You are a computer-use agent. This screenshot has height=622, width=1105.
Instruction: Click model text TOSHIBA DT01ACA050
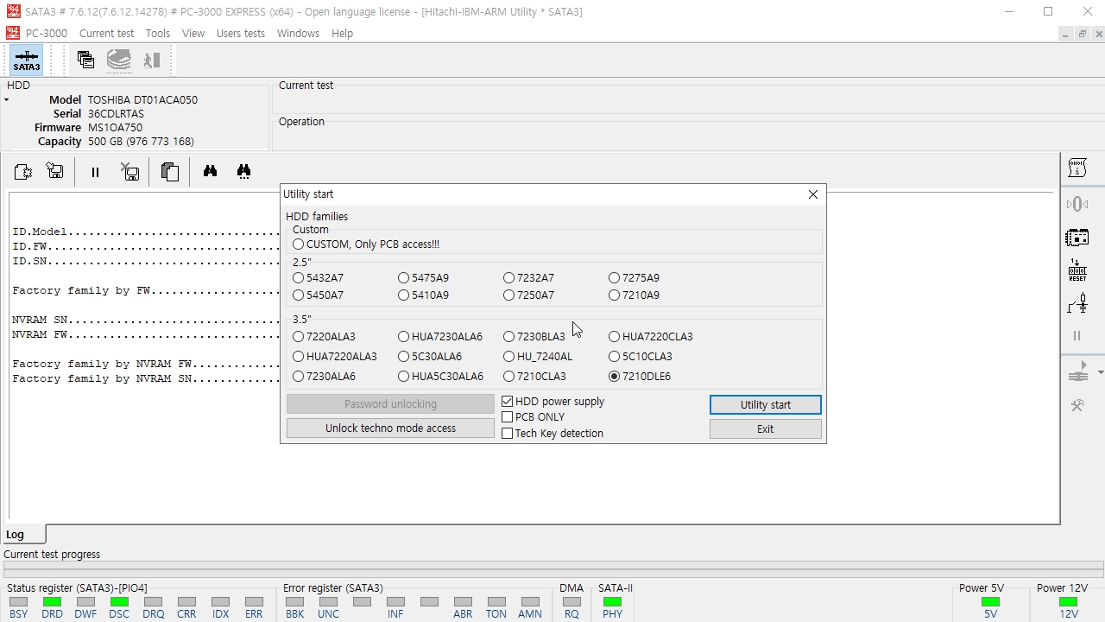point(142,100)
